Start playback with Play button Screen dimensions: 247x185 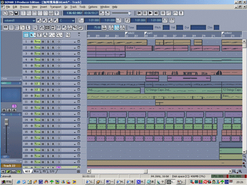pyautogui.click(x=150, y=13)
